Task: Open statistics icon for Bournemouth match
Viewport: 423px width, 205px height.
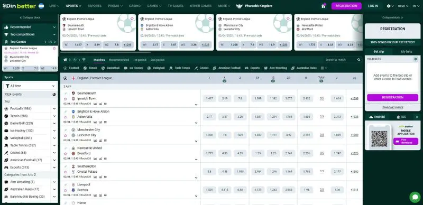Action: tap(95, 104)
